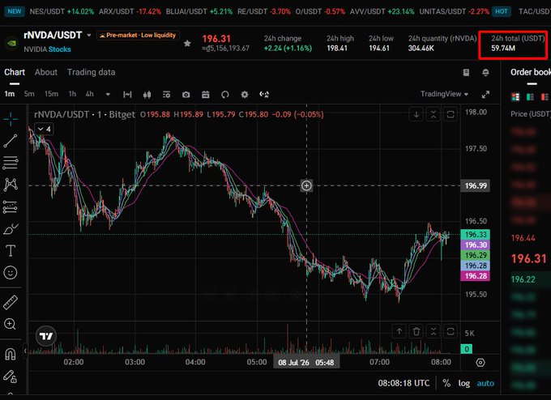Open the forecasting and measurement tools

pyautogui.click(x=11, y=206)
